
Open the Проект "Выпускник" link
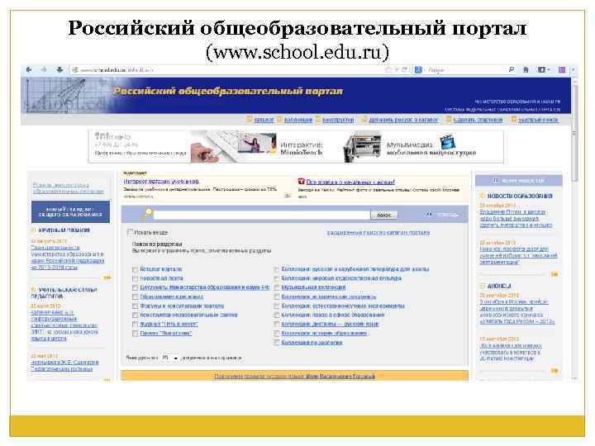coord(166,334)
